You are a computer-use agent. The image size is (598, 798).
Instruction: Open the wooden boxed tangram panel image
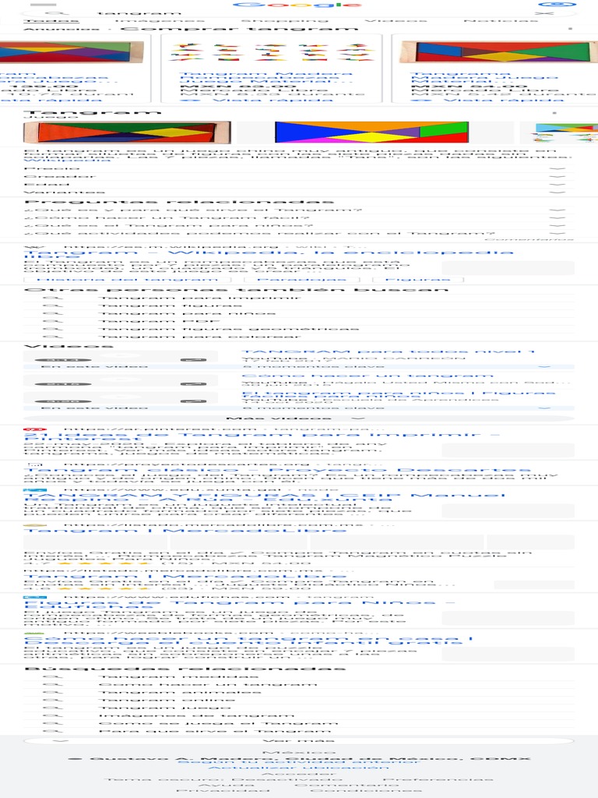[x=127, y=132]
